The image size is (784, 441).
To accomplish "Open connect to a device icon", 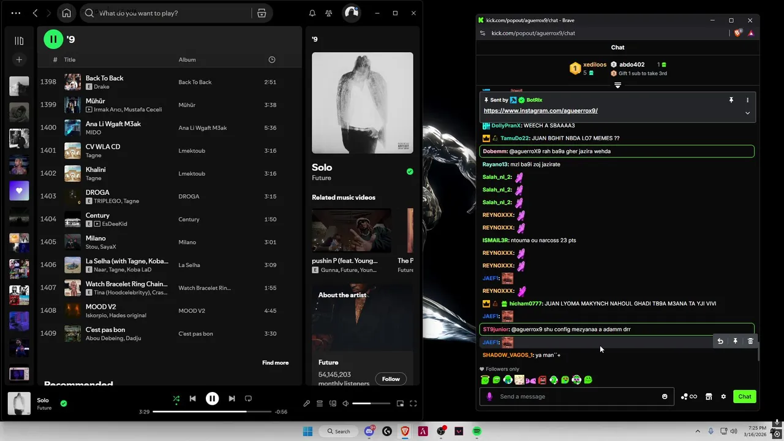I will point(333,404).
